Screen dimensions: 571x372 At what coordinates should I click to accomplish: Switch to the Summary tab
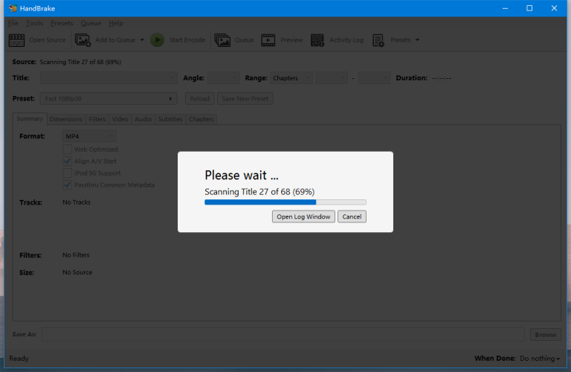tap(30, 119)
